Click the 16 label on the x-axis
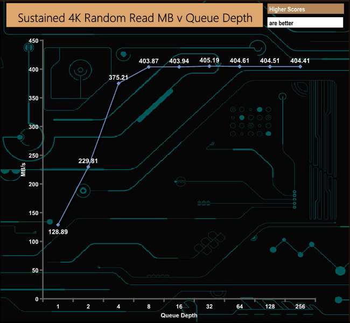Viewport: 350px width, 323px height. 179,306
